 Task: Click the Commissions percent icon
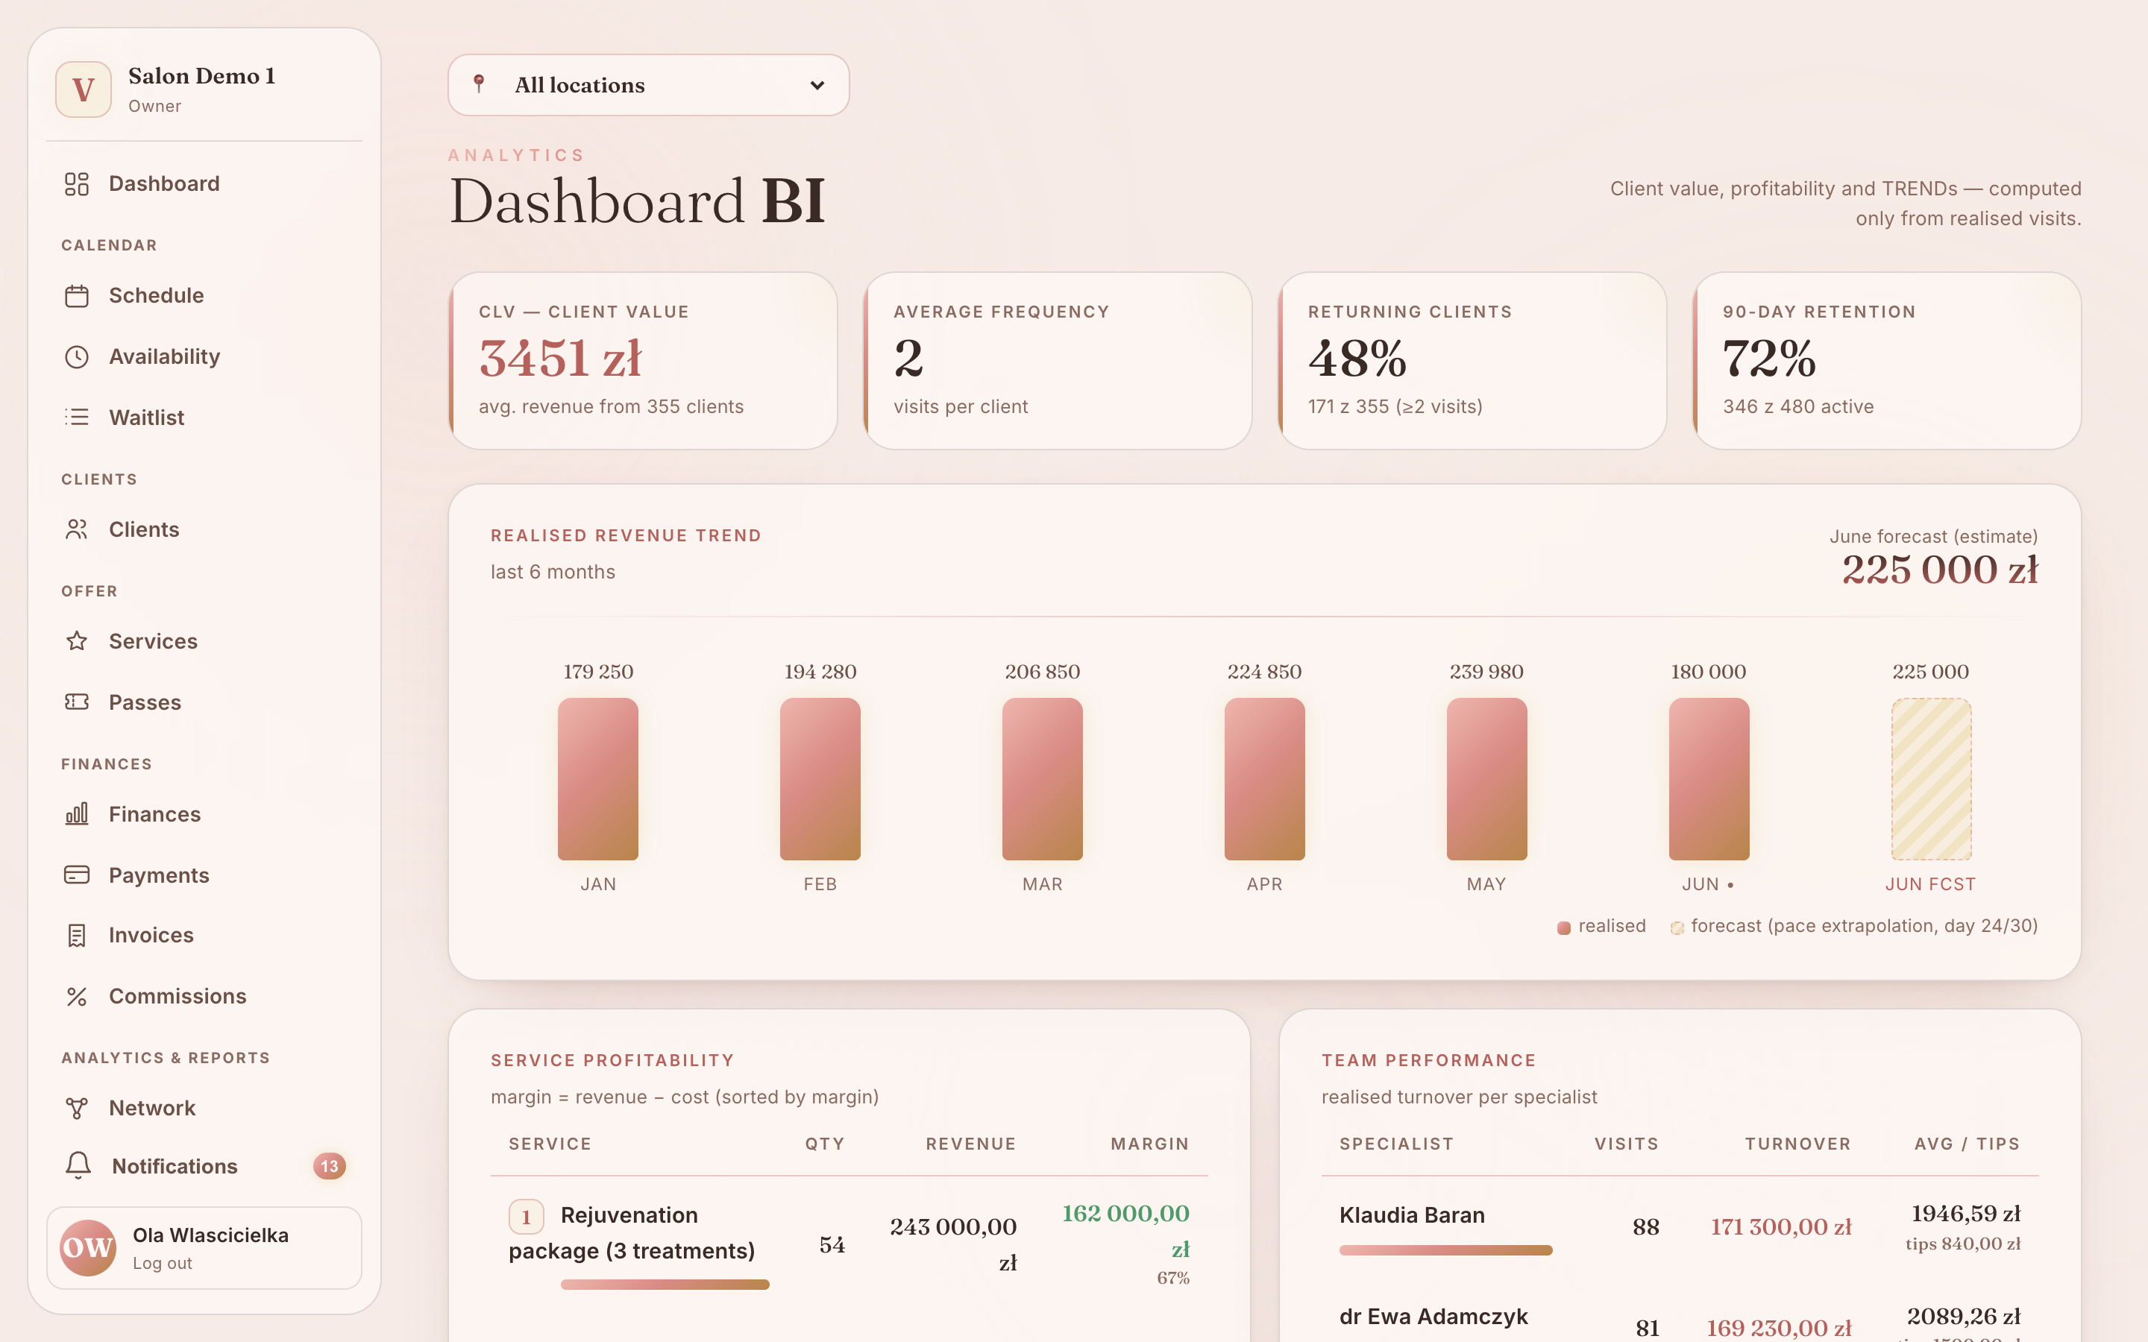tap(78, 997)
